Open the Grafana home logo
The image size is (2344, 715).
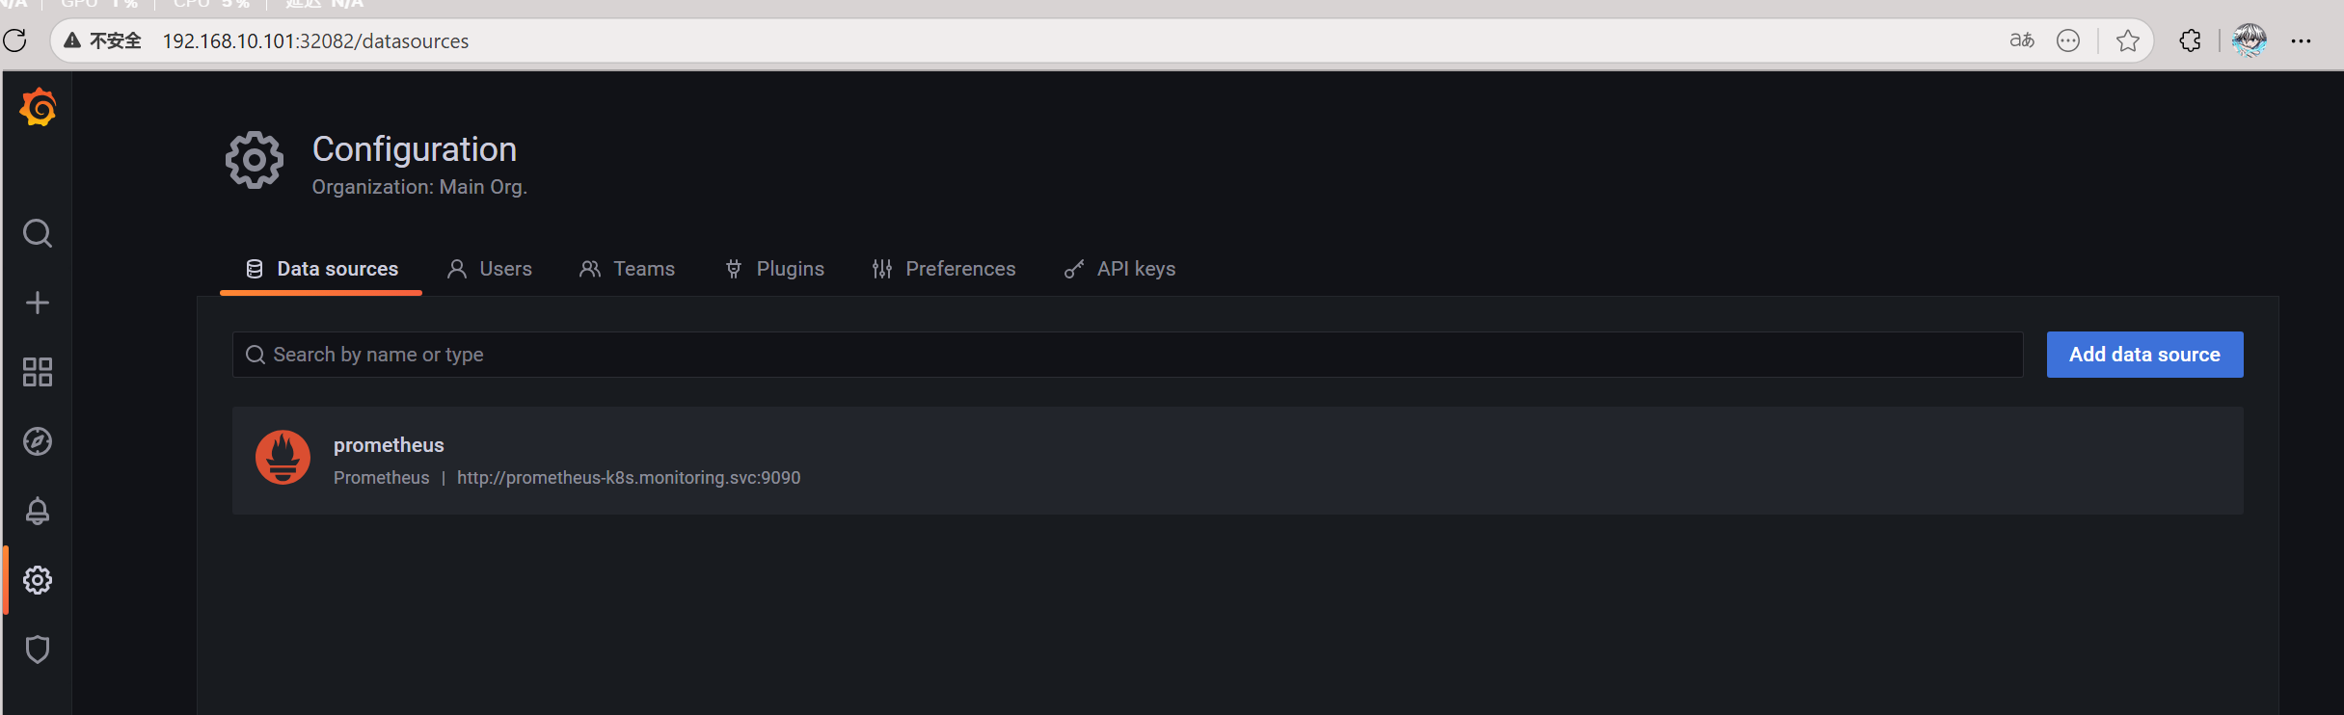(38, 107)
